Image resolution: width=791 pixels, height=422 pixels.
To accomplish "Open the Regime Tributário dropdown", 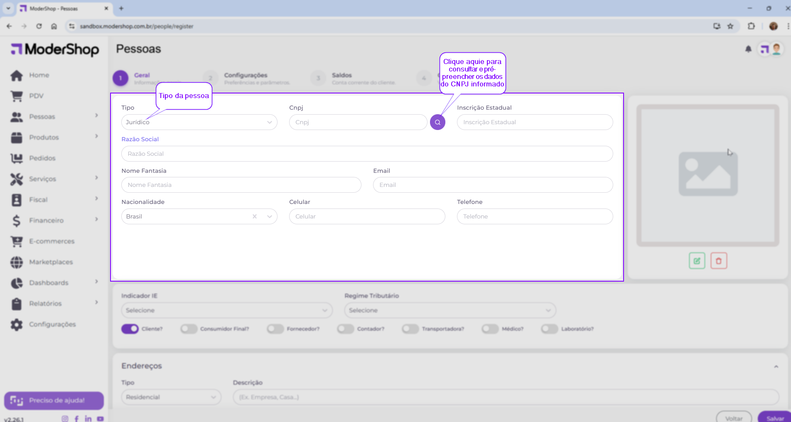I will (450, 310).
